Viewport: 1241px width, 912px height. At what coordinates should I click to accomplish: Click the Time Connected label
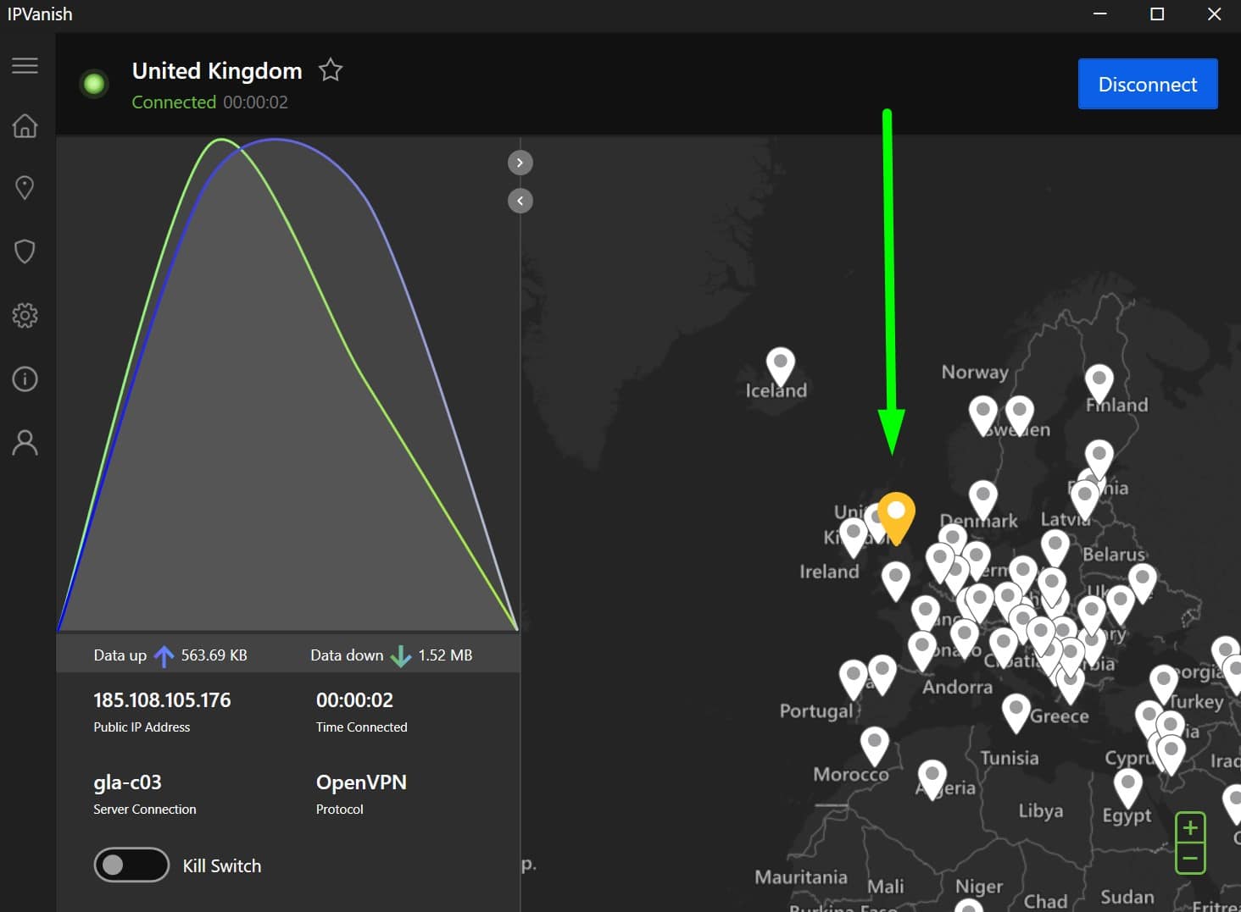click(x=361, y=727)
